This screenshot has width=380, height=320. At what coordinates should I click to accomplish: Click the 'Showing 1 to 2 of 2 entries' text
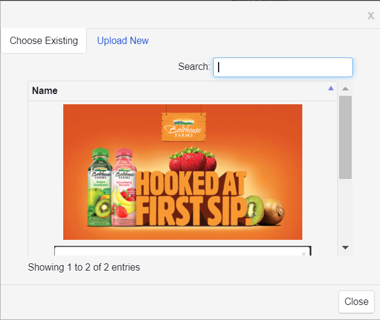point(84,267)
